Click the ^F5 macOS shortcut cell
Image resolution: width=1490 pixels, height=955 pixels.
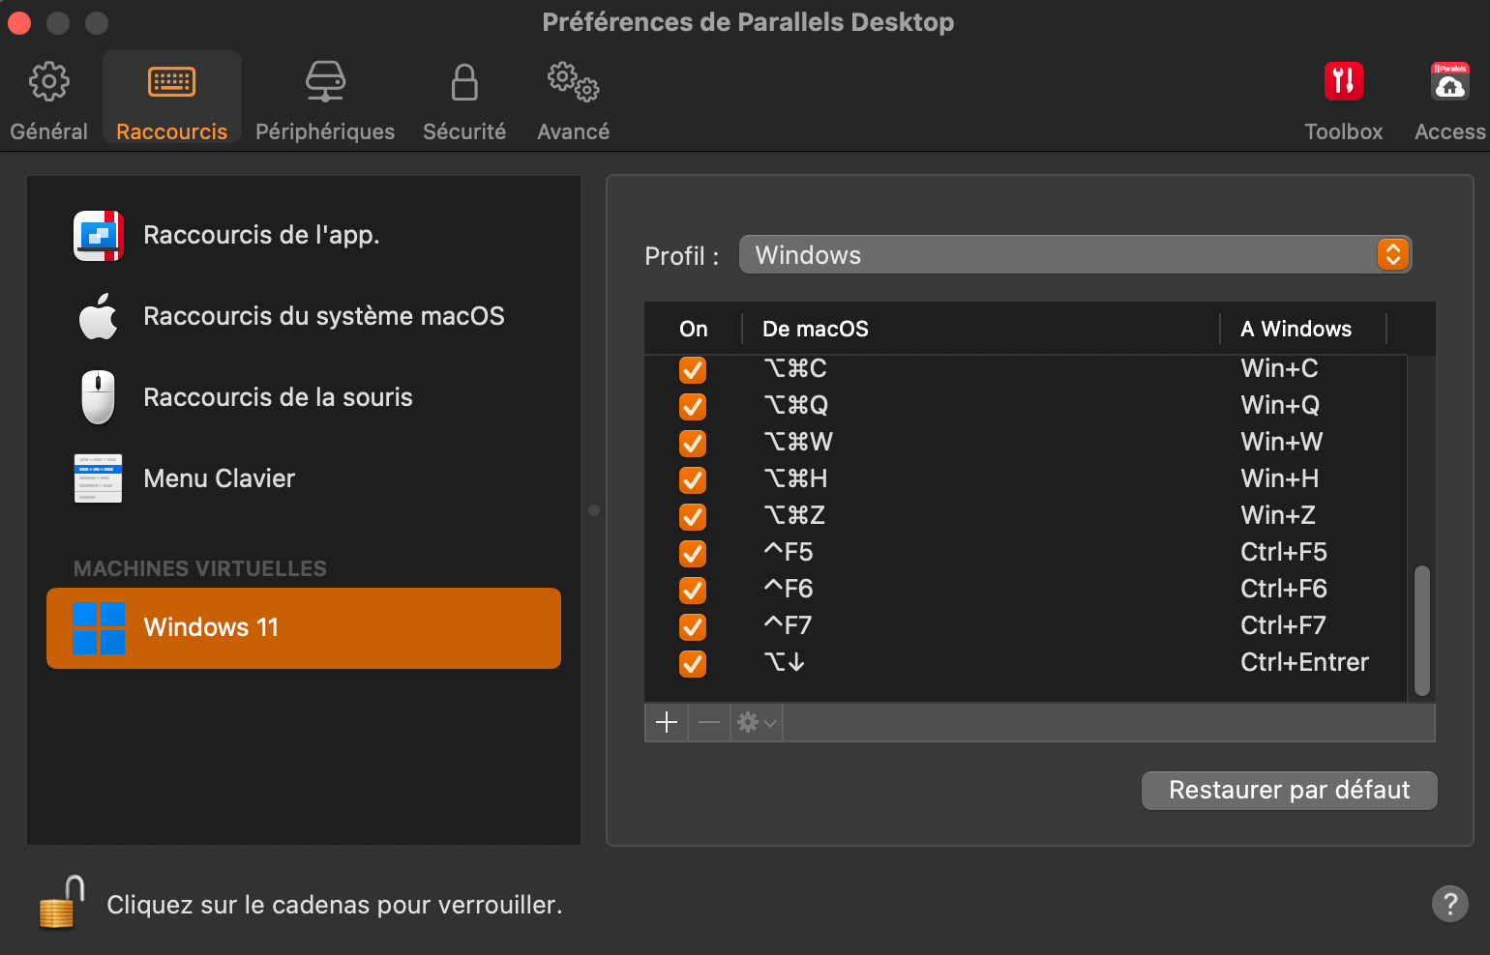point(789,552)
